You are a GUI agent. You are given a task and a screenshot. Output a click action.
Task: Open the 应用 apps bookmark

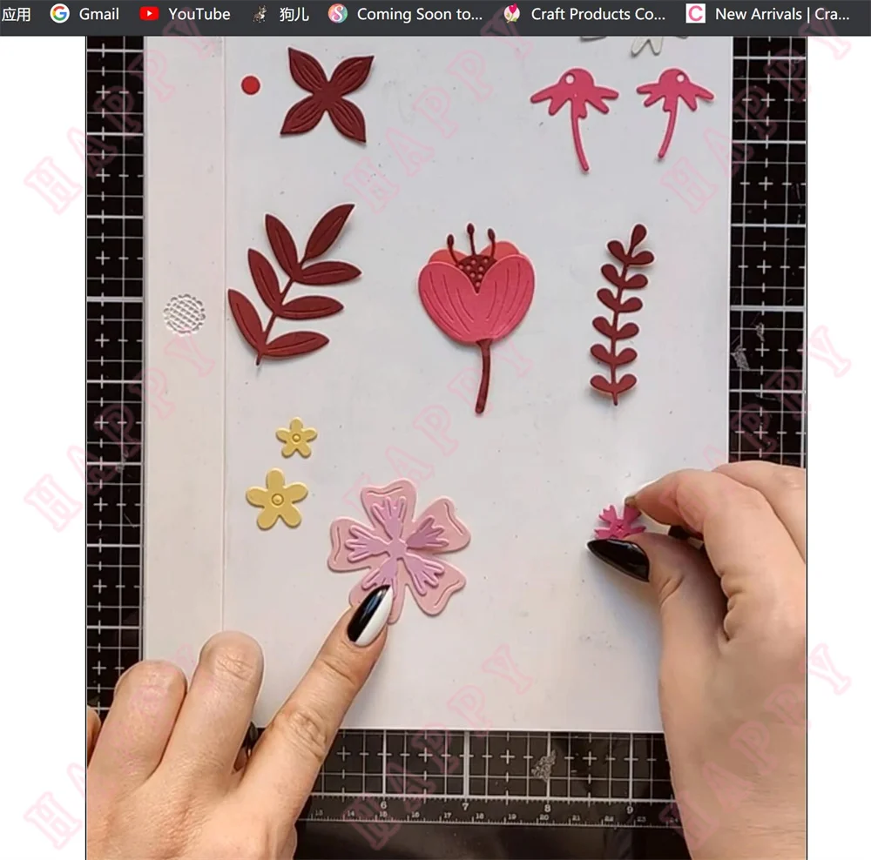(16, 14)
